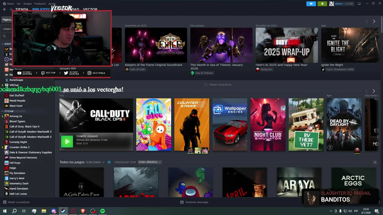Open Discord from the taskbar
Viewport: 383px width, 215px height.
point(54,211)
